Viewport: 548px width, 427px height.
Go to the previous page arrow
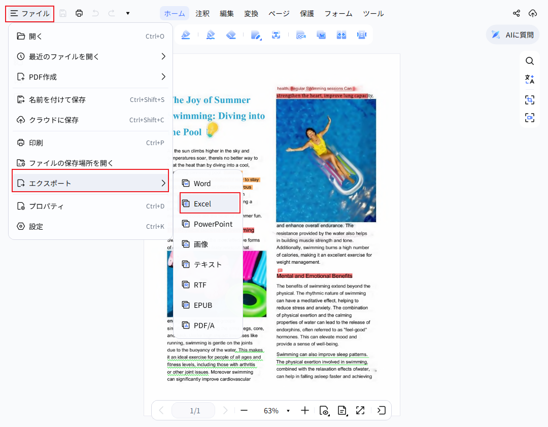click(x=161, y=410)
